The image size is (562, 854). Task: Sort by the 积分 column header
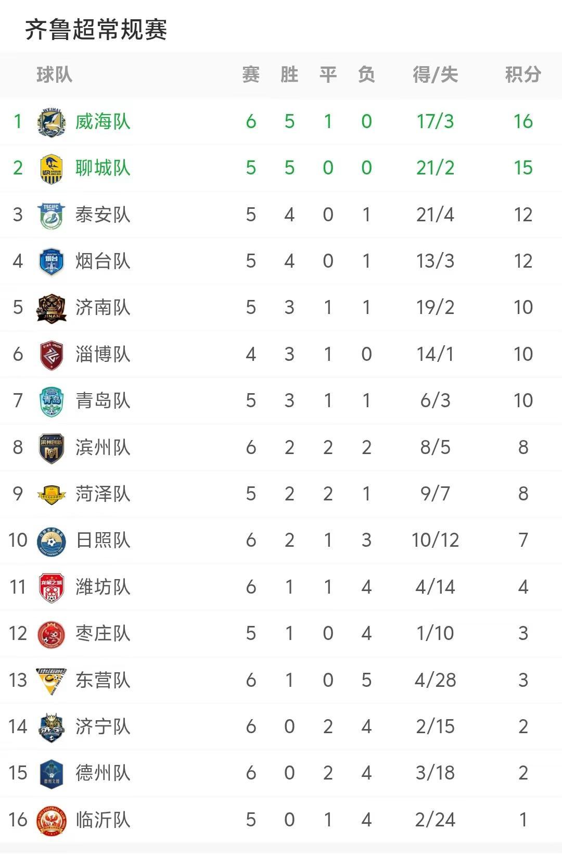coord(523,74)
